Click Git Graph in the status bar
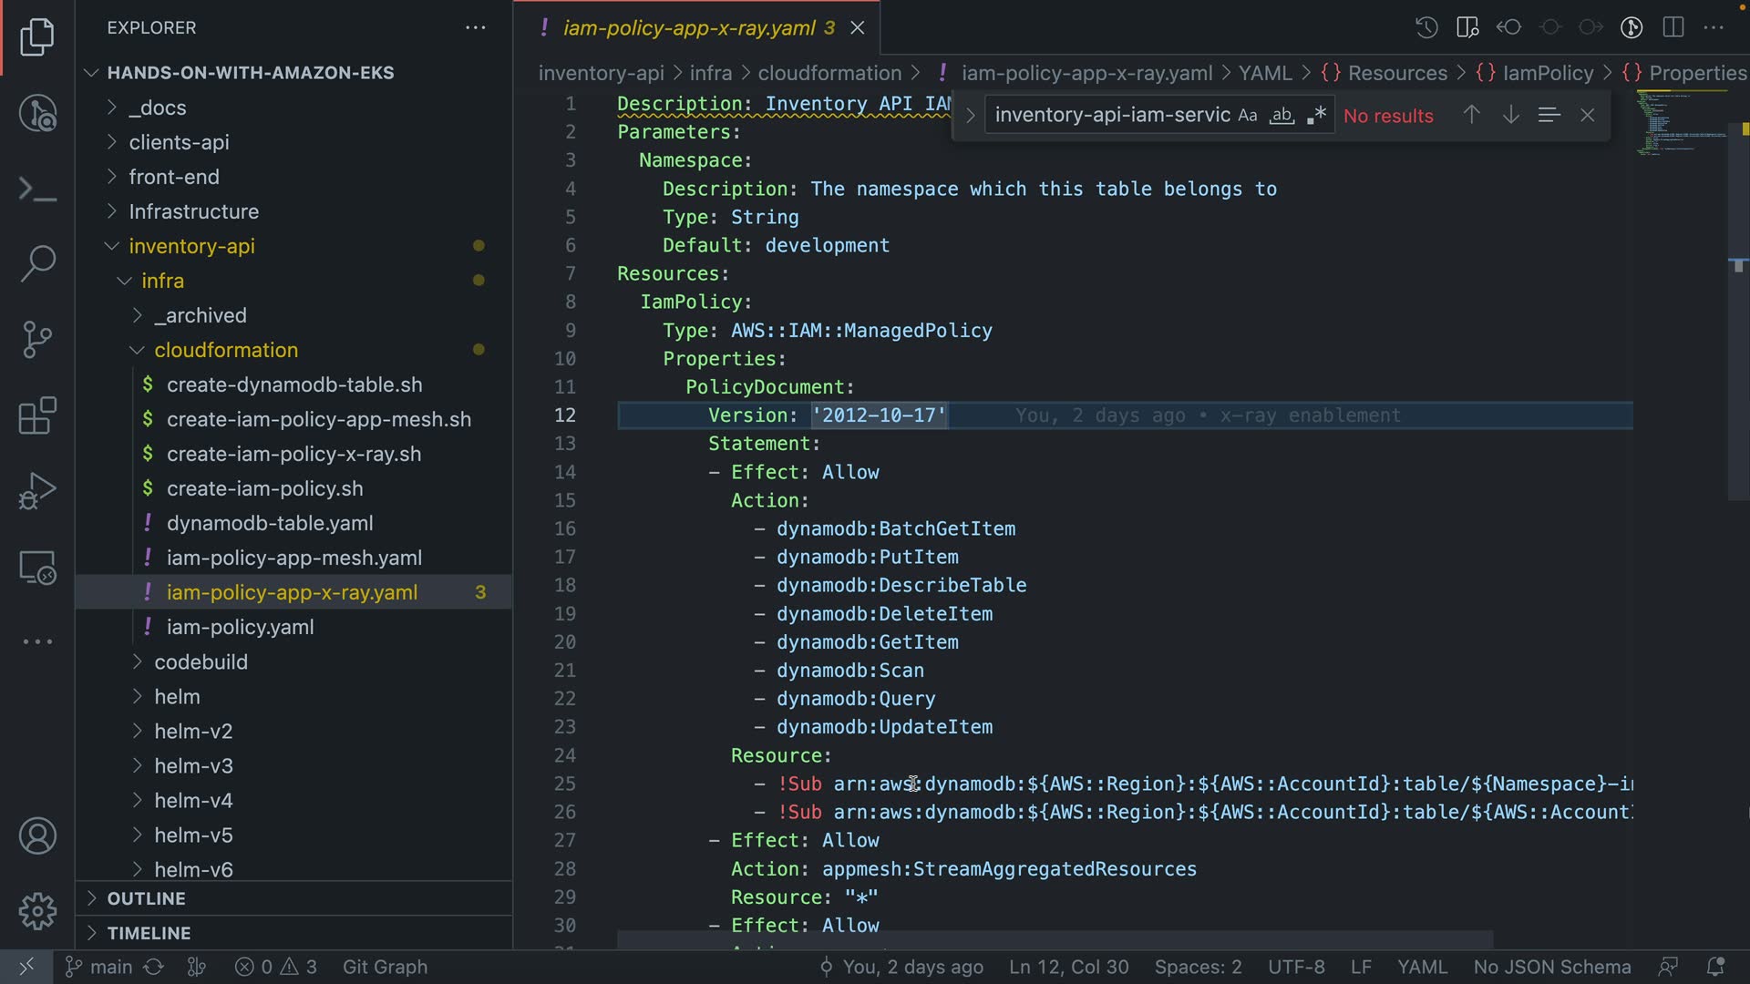The height and width of the screenshot is (984, 1750). click(x=385, y=967)
